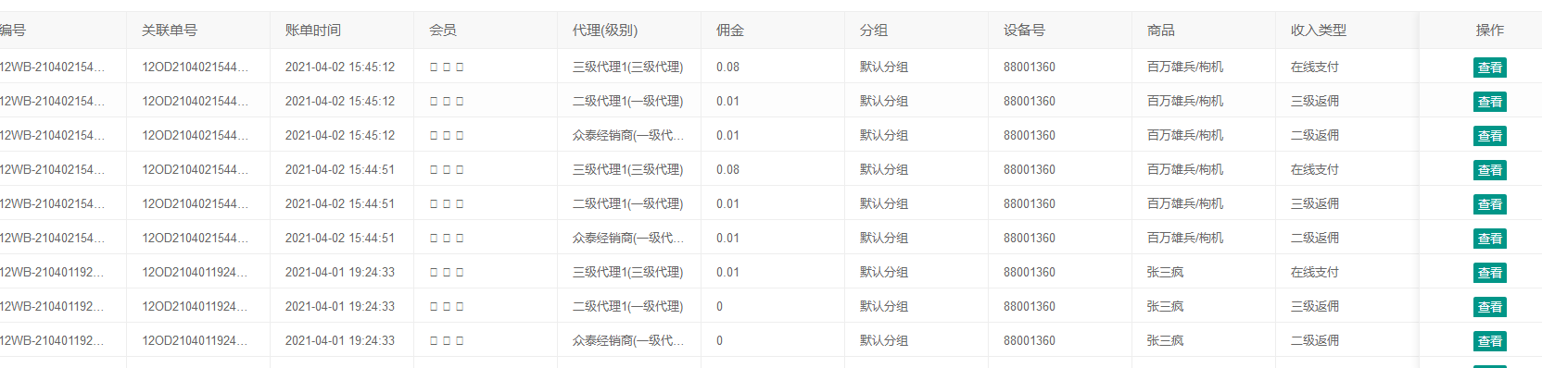Click the 0 commission in 19:24:33 二级返佣 row
The width and height of the screenshot is (1542, 368).
click(x=719, y=341)
